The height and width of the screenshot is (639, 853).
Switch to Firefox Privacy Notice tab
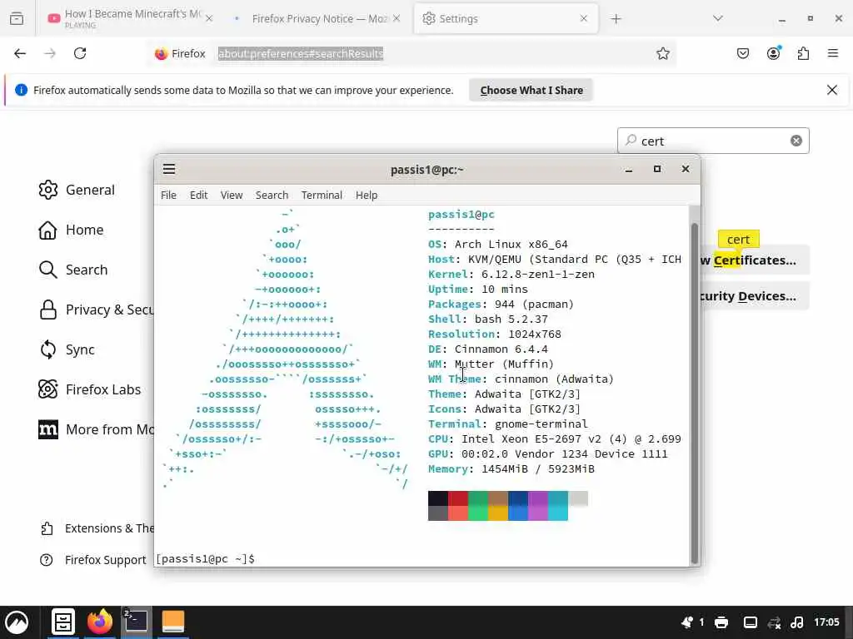[317, 18]
